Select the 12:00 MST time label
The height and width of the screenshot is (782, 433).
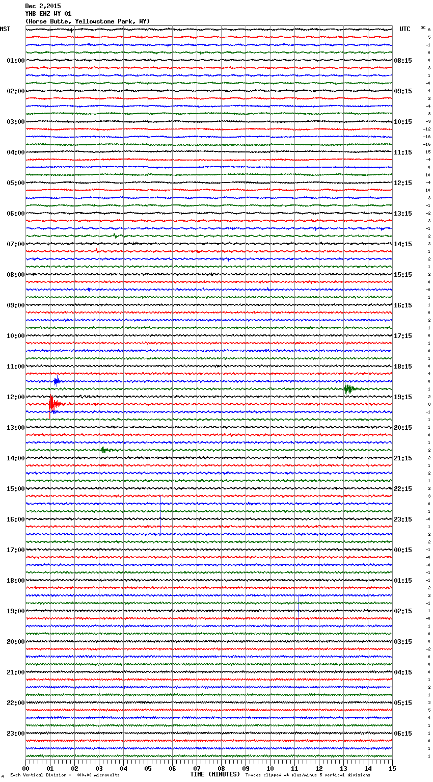15,397
